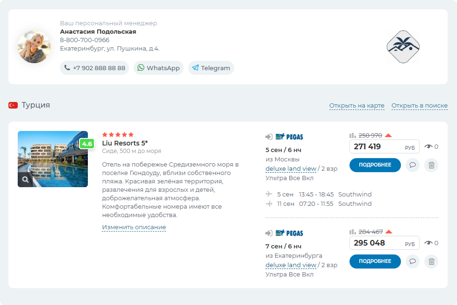Open deluxe land view room selector, second offer
457x305 pixels.
tap(291, 265)
